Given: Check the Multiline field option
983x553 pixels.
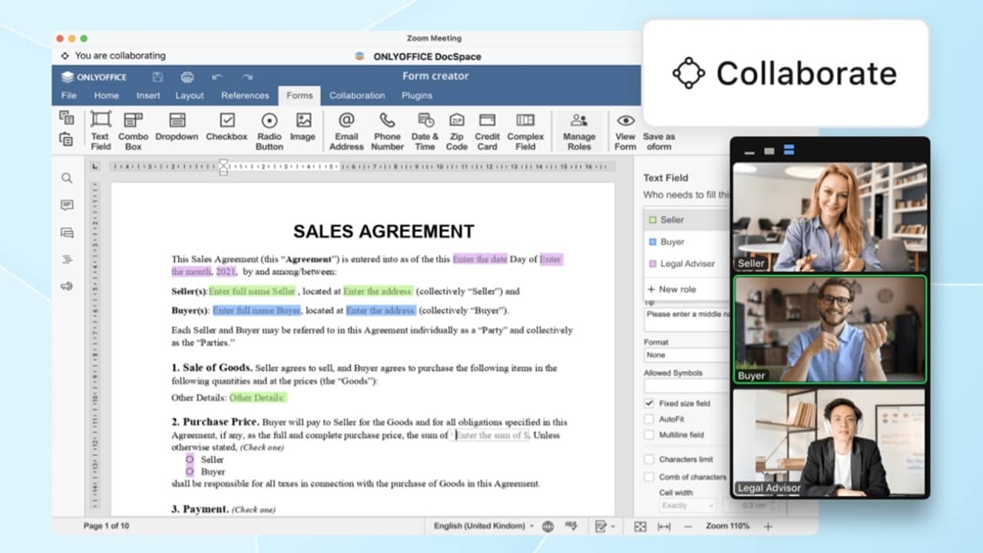Looking at the screenshot, I should pos(649,435).
